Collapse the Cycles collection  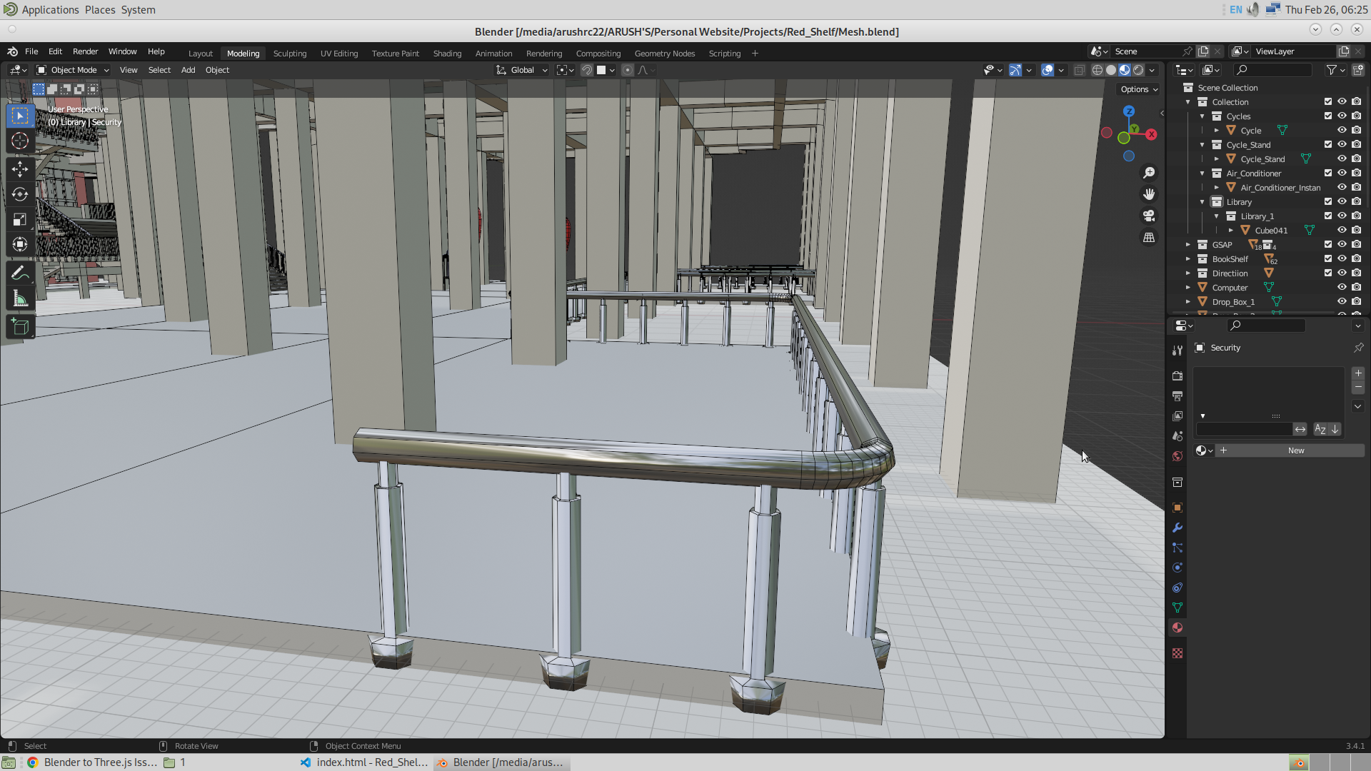(1200, 116)
